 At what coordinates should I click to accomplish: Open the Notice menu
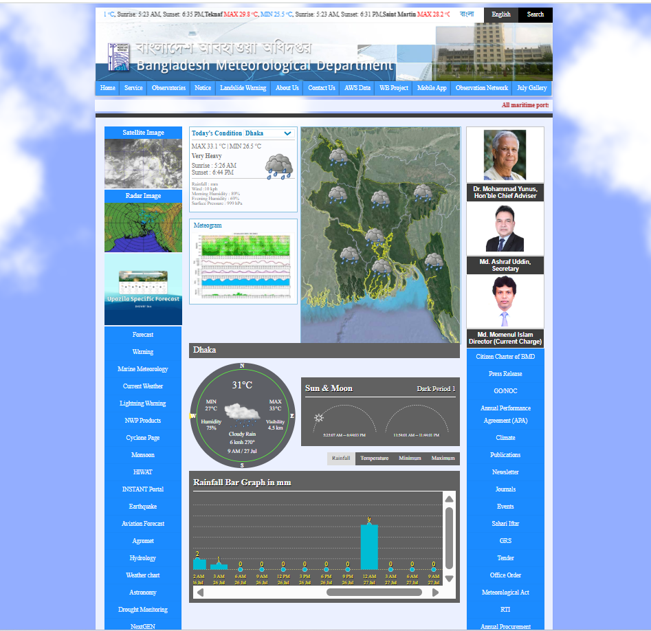(x=203, y=88)
